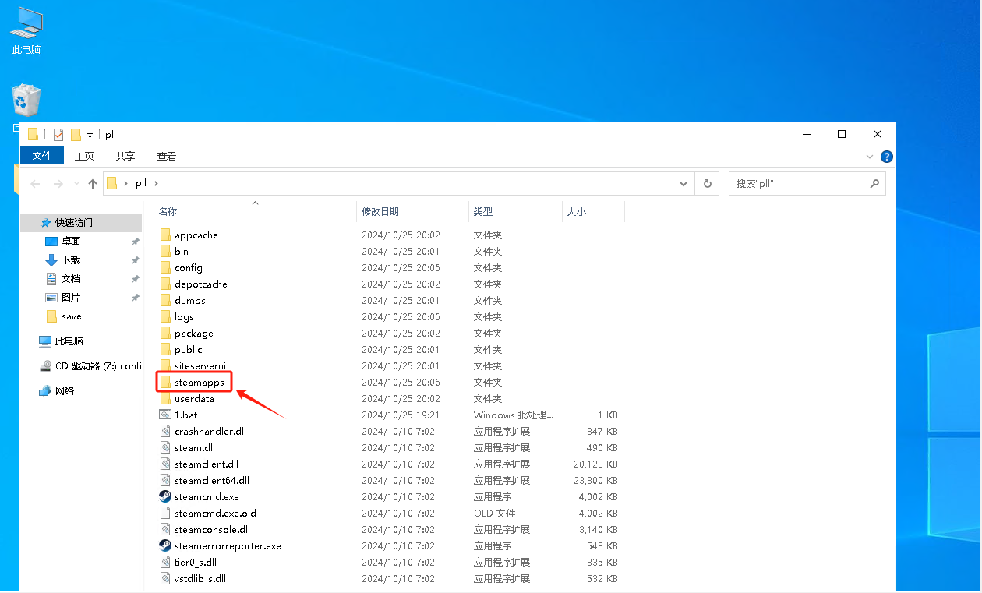Click the Windows 批处理 type cell

pyautogui.click(x=514, y=415)
